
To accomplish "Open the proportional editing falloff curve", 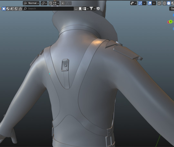I will pos(68,3).
